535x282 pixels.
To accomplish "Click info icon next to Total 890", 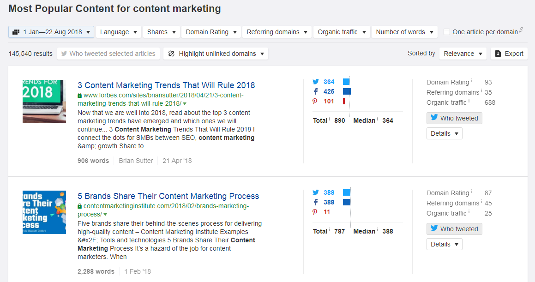I will click(329, 119).
